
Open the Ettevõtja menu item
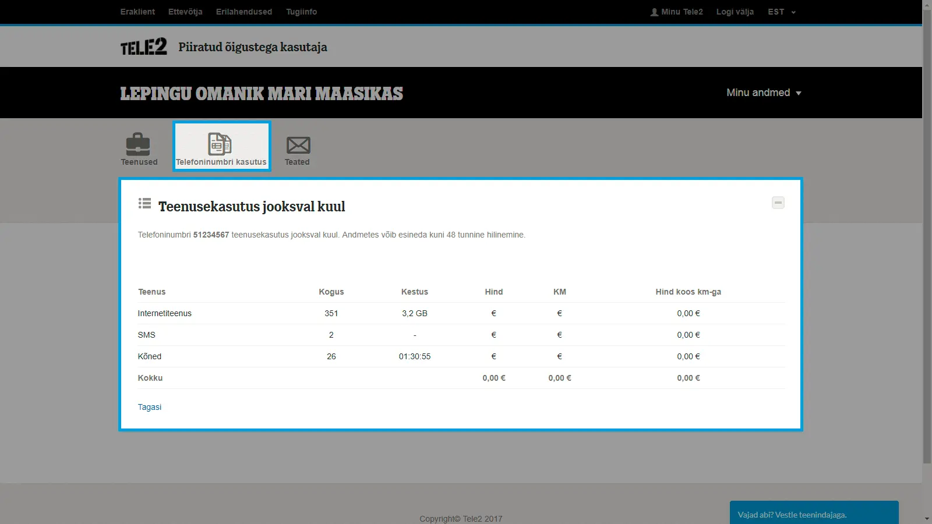pyautogui.click(x=185, y=12)
